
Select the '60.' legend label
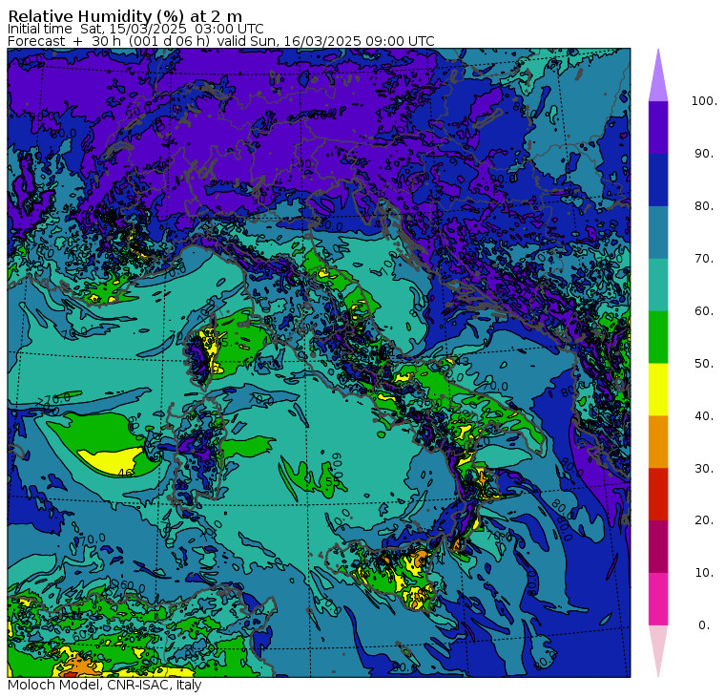pos(704,311)
